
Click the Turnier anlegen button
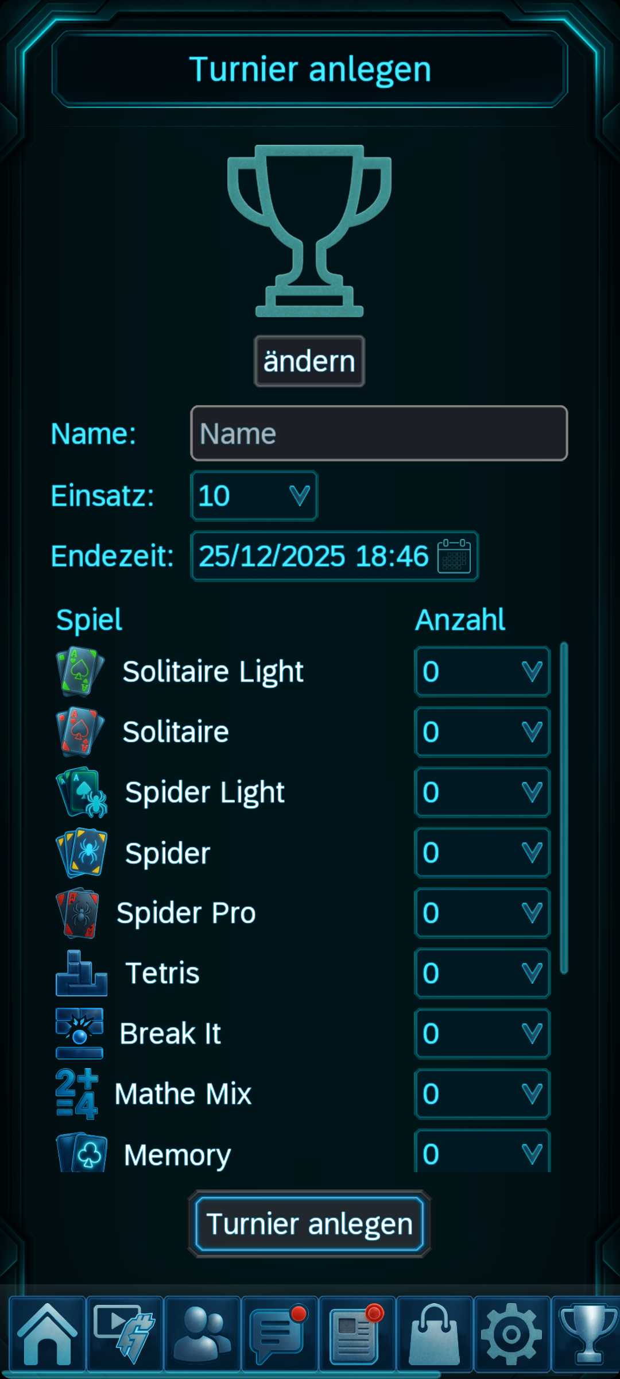pos(309,1223)
